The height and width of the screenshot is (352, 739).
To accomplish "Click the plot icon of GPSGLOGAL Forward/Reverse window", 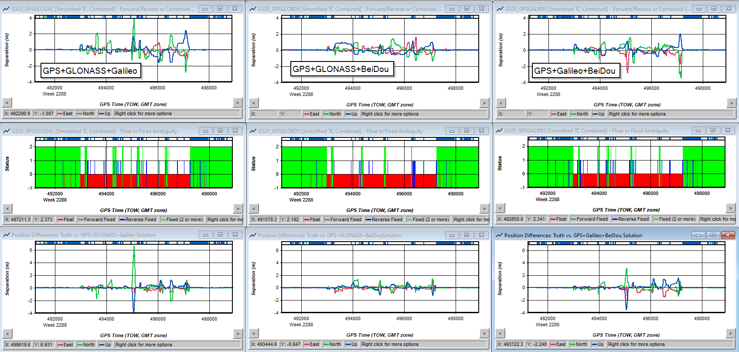I will click(x=6, y=9).
